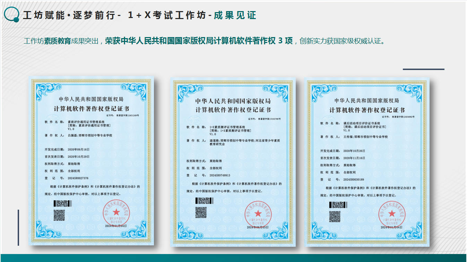This screenshot has height=262, width=467.
Task: Click registration number 2024SR0027376 on the left certificate
Action: point(78,178)
